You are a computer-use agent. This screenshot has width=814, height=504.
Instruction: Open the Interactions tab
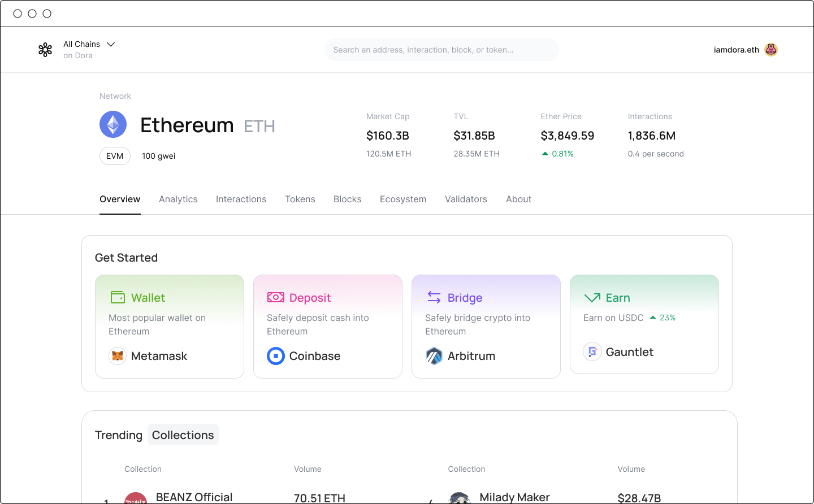241,199
